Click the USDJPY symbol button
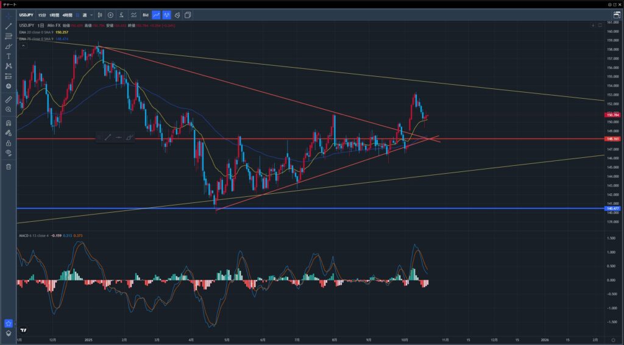624x345 pixels. pos(26,15)
